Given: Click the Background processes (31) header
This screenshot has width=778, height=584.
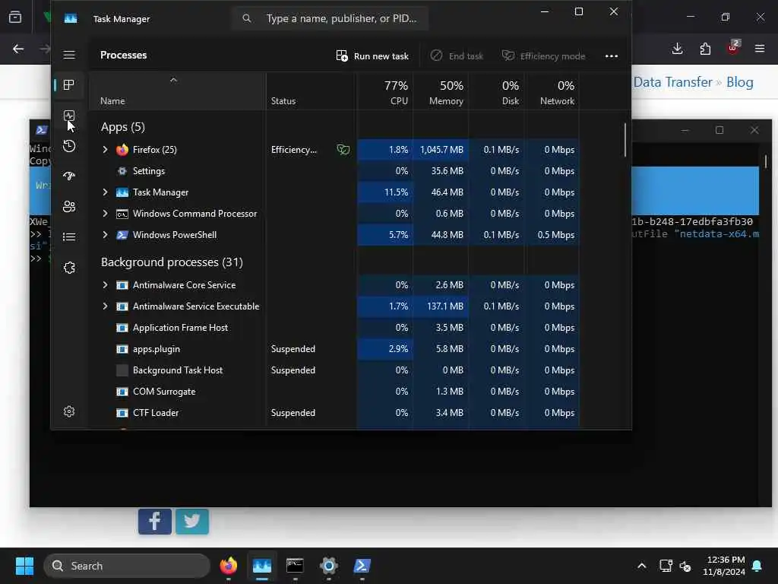Looking at the screenshot, I should click(172, 262).
